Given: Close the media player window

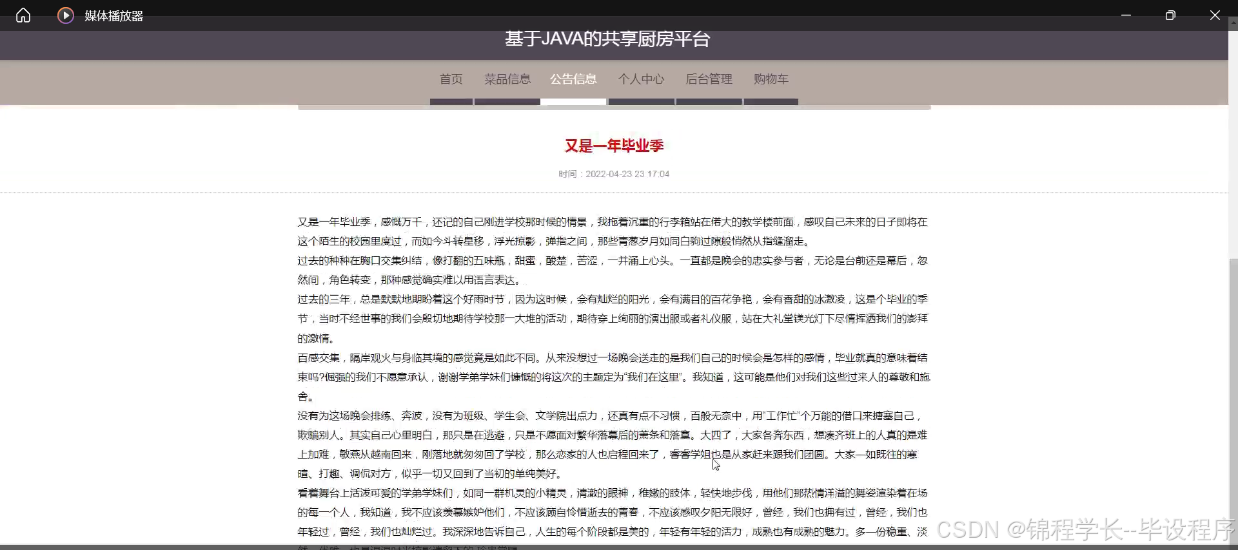Looking at the screenshot, I should tap(1215, 15).
